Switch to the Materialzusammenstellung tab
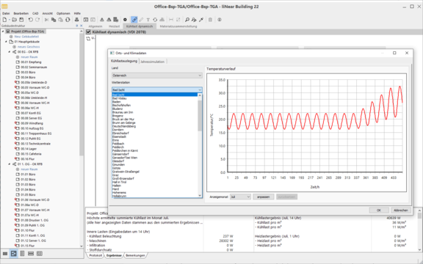Image resolution: width=423 pixels, height=264 pixels. coord(178,26)
